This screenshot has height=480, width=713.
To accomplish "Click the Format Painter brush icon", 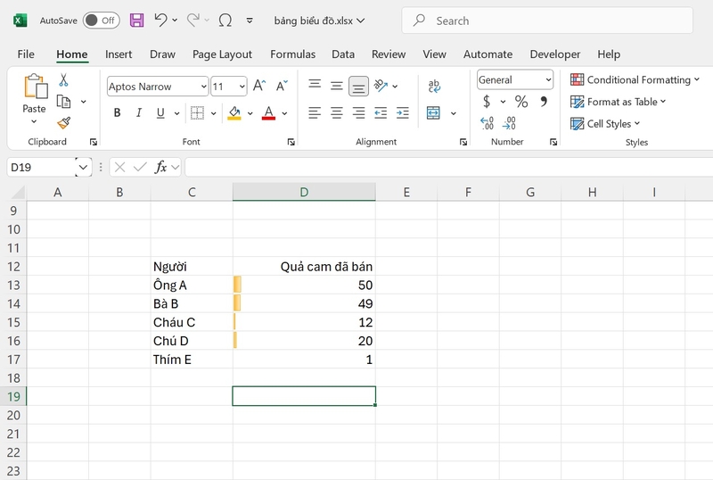I will (63, 122).
